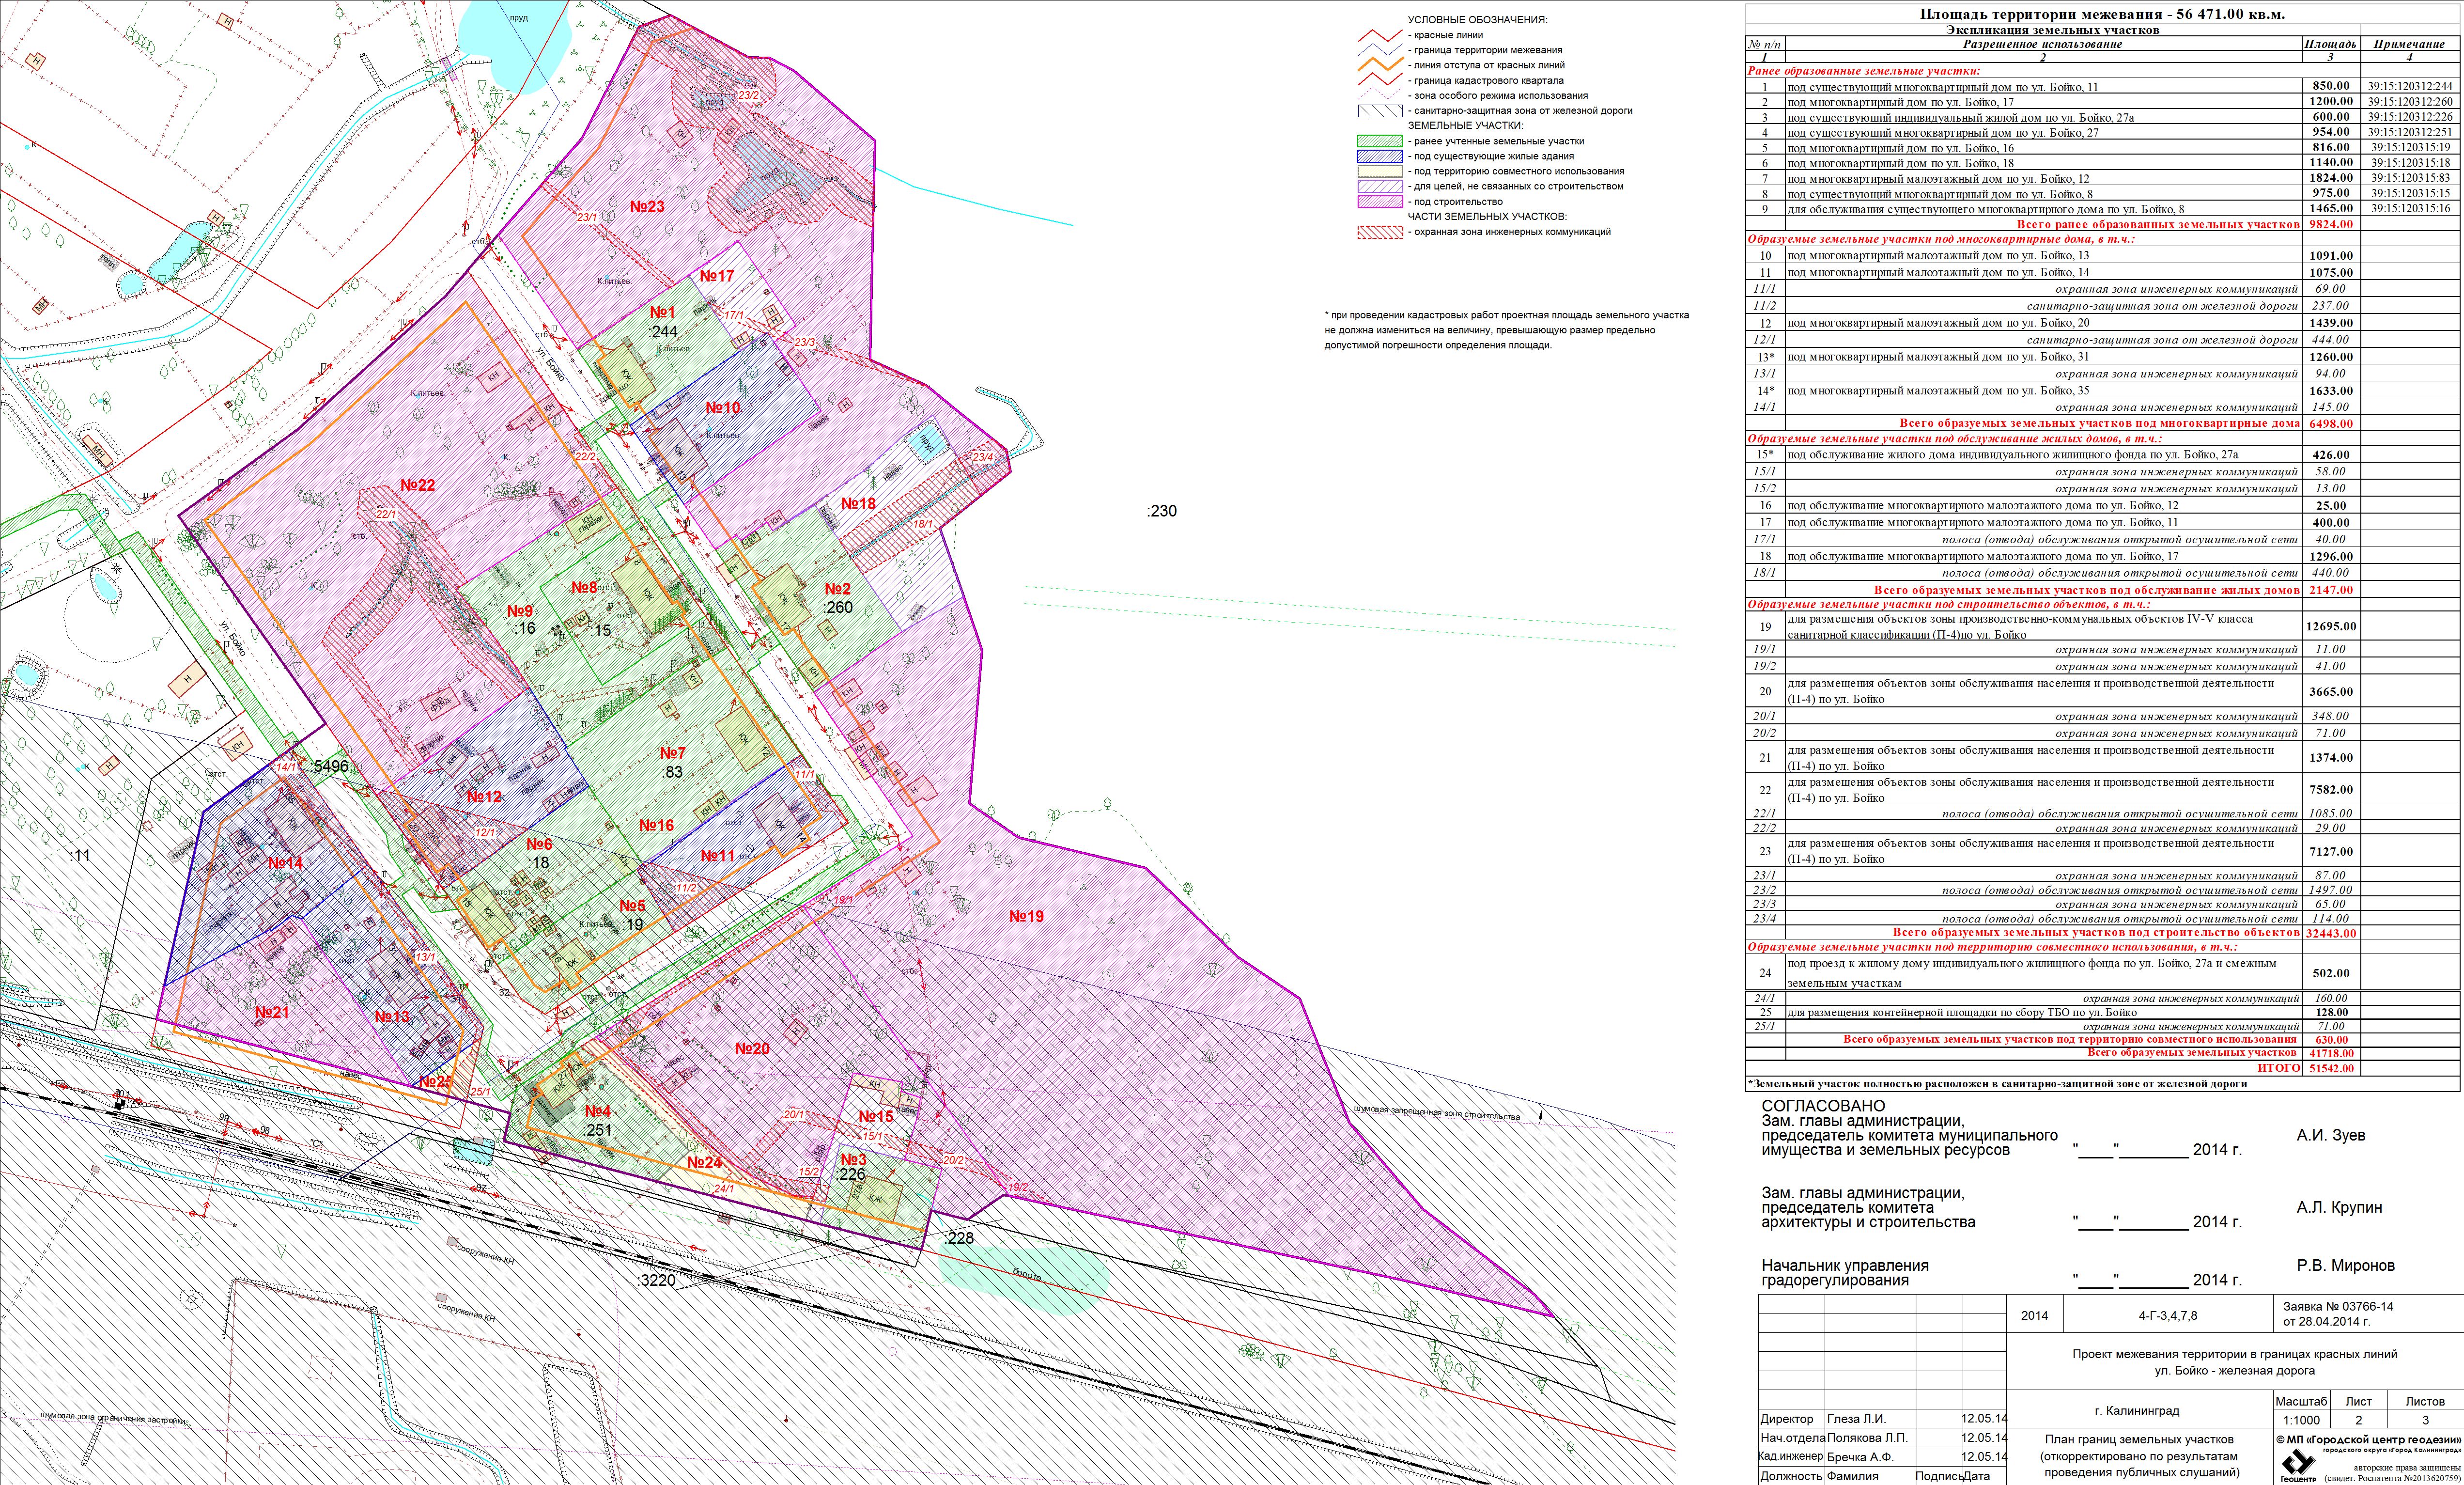
Task: Click the engineering communications protection zone symbol
Action: [1379, 232]
